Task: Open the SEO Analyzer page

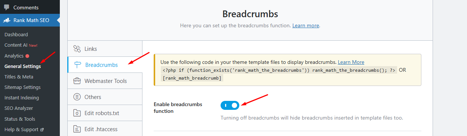Action: click(x=19, y=108)
